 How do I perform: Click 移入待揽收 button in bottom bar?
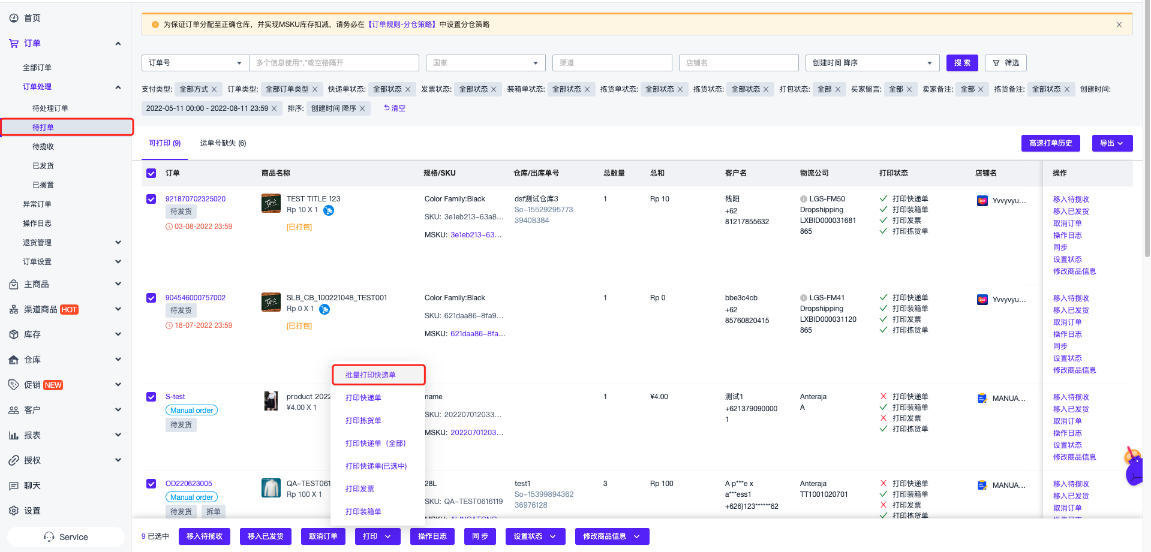[x=205, y=536]
